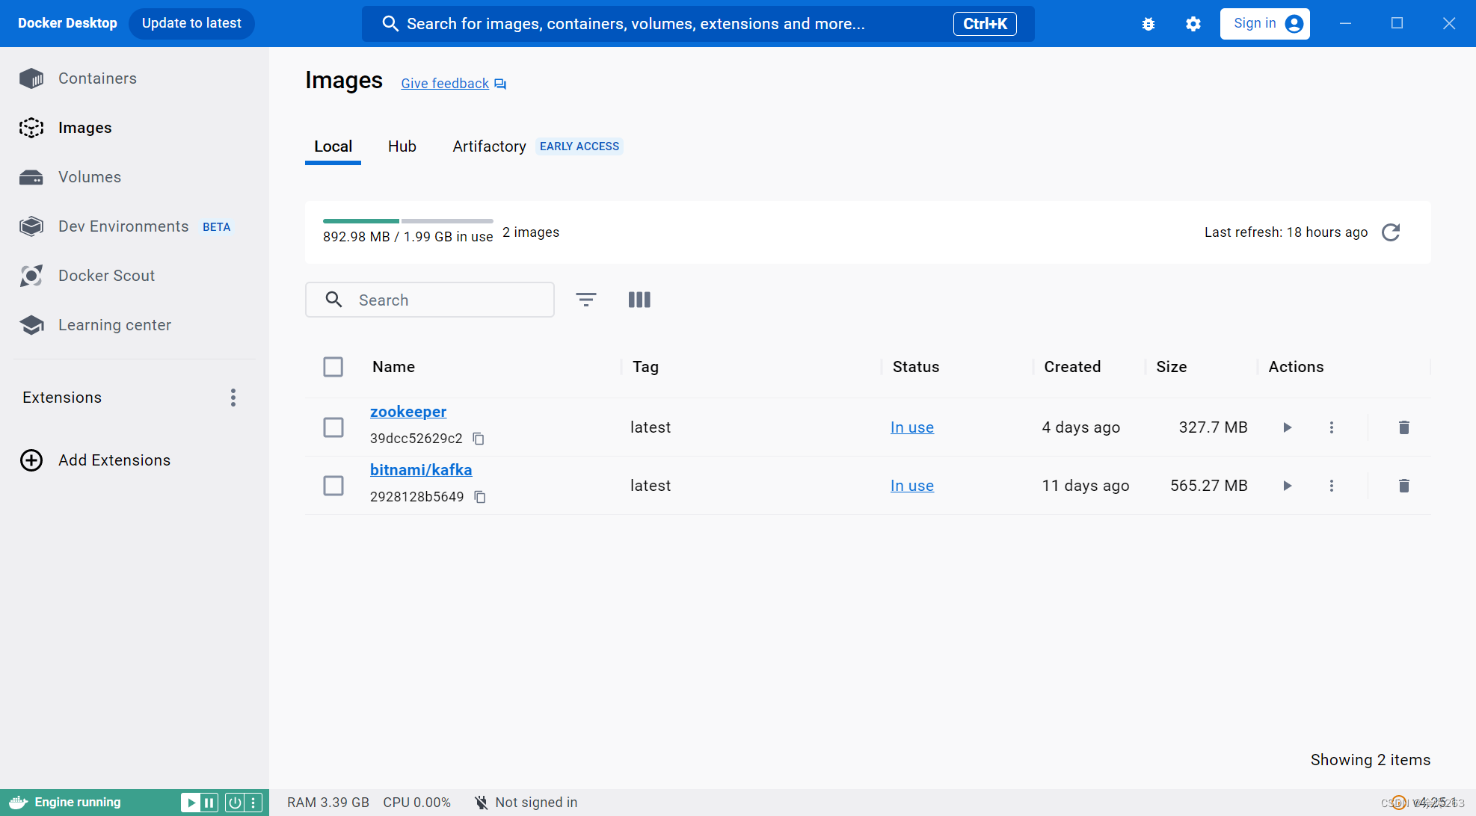This screenshot has width=1476, height=816.
Task: Toggle the select-all images checkbox
Action: point(333,366)
